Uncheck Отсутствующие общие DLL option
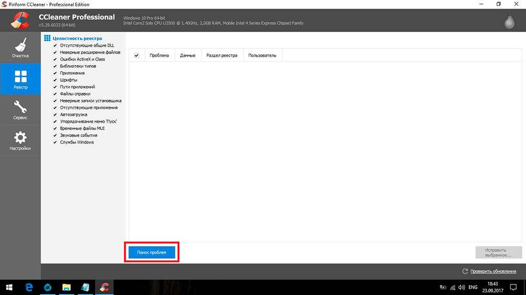Image resolution: width=526 pixels, height=295 pixels. coord(55,46)
